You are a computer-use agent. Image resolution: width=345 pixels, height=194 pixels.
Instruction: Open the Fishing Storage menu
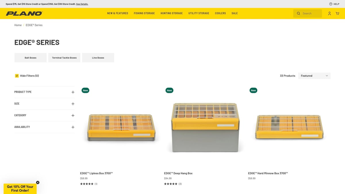144,13
